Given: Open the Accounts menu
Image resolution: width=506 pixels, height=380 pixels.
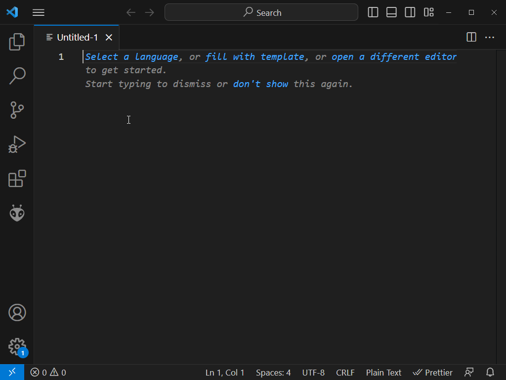Looking at the screenshot, I should click(17, 313).
